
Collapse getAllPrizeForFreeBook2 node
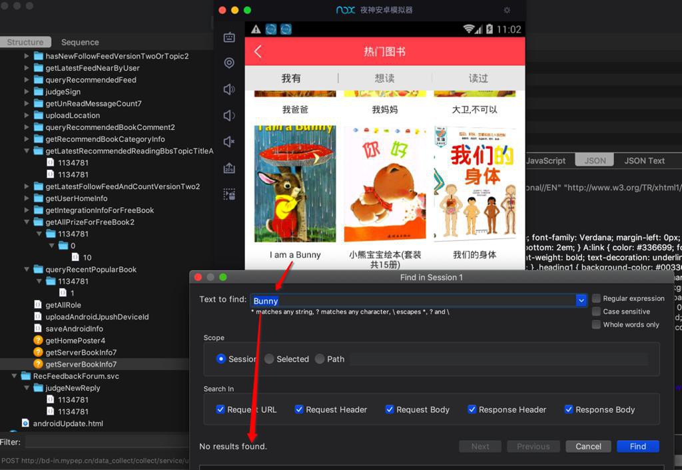(x=27, y=222)
